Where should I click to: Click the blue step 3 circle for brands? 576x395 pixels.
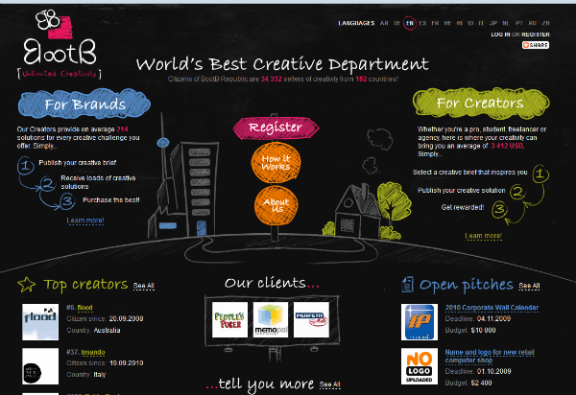(67, 201)
